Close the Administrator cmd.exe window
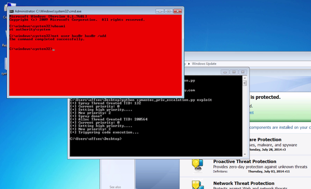This screenshot has width=311, height=189. tap(177, 11)
